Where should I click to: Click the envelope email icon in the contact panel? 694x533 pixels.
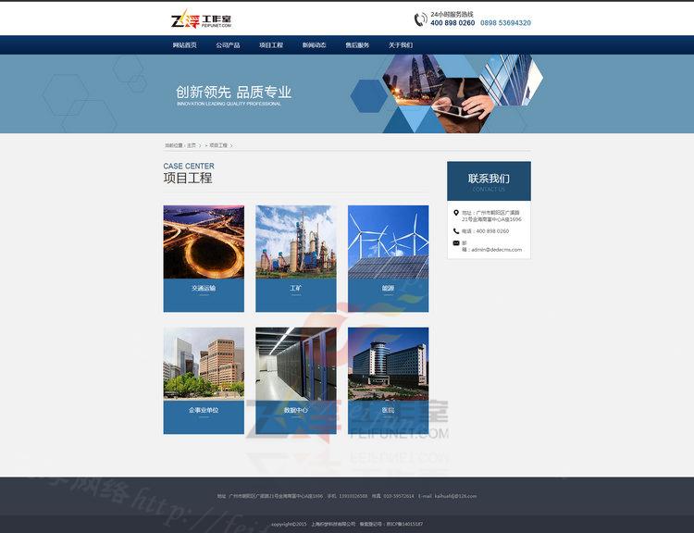tap(456, 243)
